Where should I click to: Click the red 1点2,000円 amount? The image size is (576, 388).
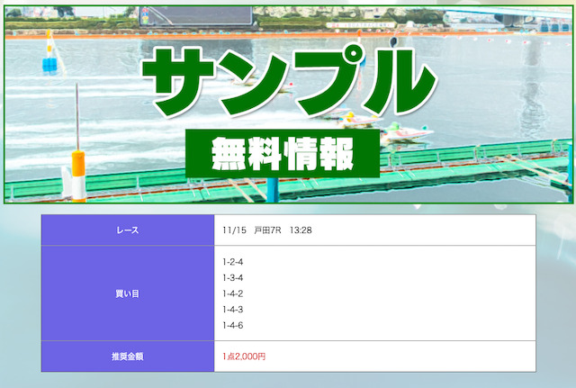tap(244, 356)
